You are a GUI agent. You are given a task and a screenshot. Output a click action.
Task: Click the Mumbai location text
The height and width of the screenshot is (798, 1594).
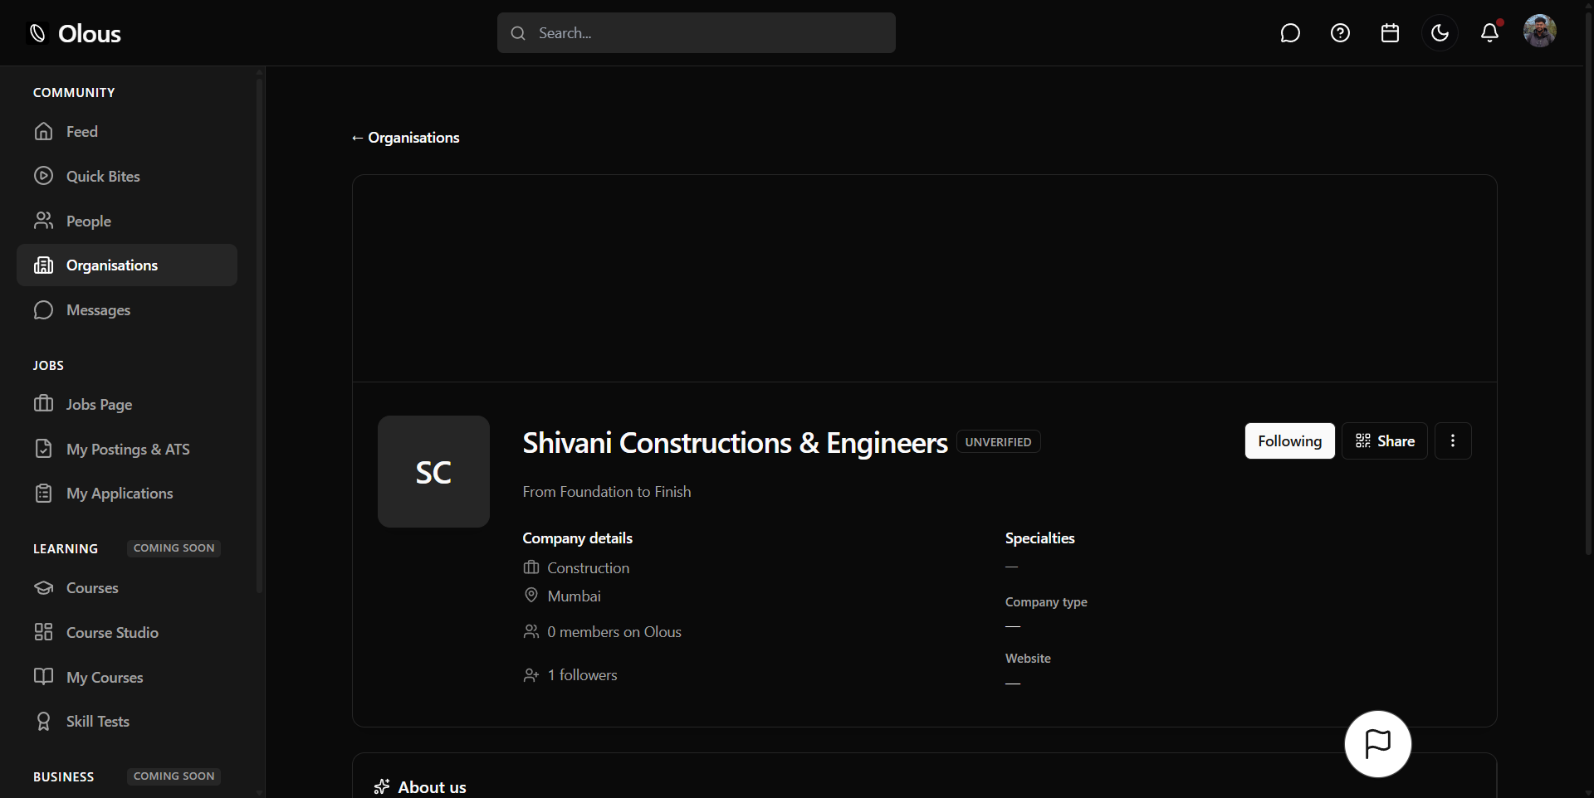[575, 596]
